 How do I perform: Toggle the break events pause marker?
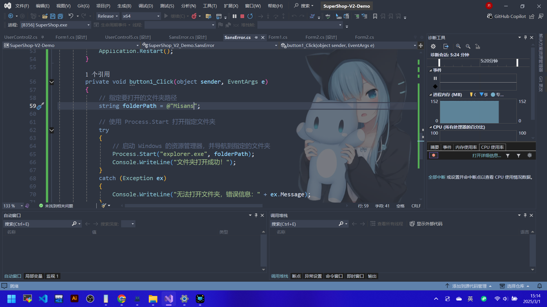pyautogui.click(x=435, y=78)
